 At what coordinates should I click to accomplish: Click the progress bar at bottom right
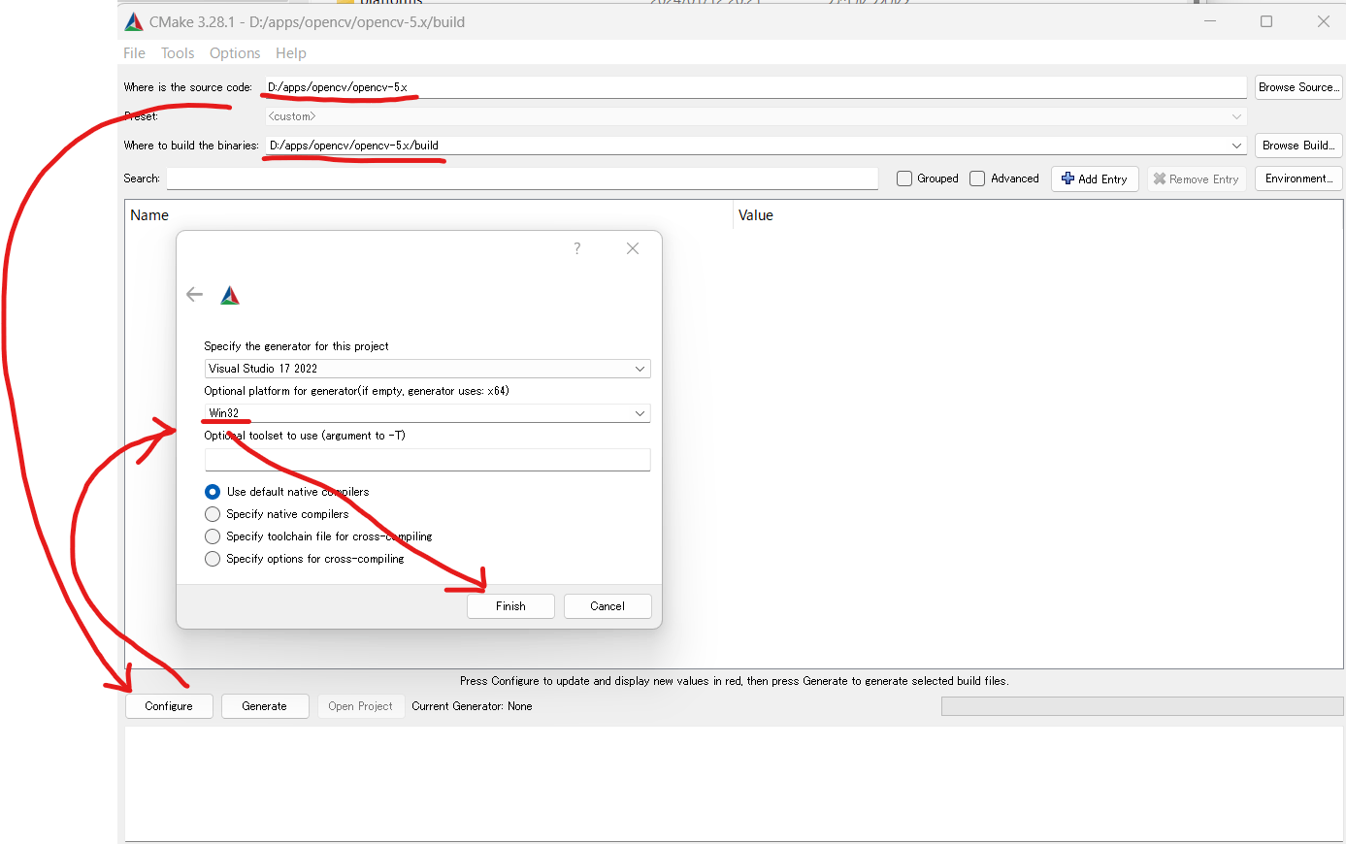[x=1142, y=706]
